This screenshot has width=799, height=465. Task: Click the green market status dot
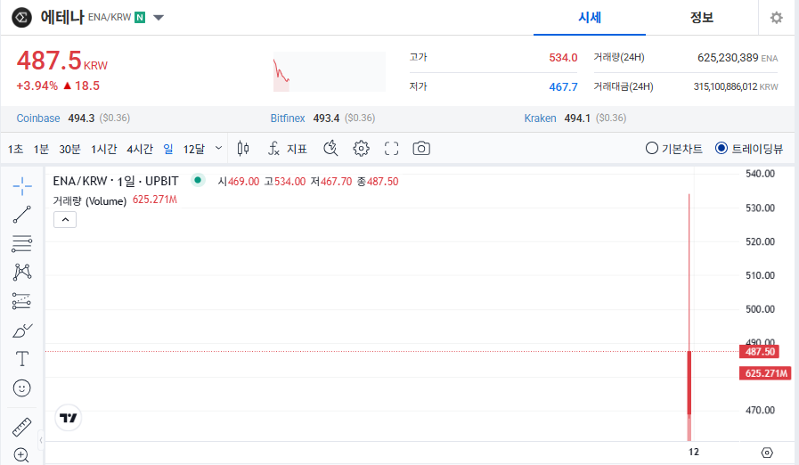198,180
